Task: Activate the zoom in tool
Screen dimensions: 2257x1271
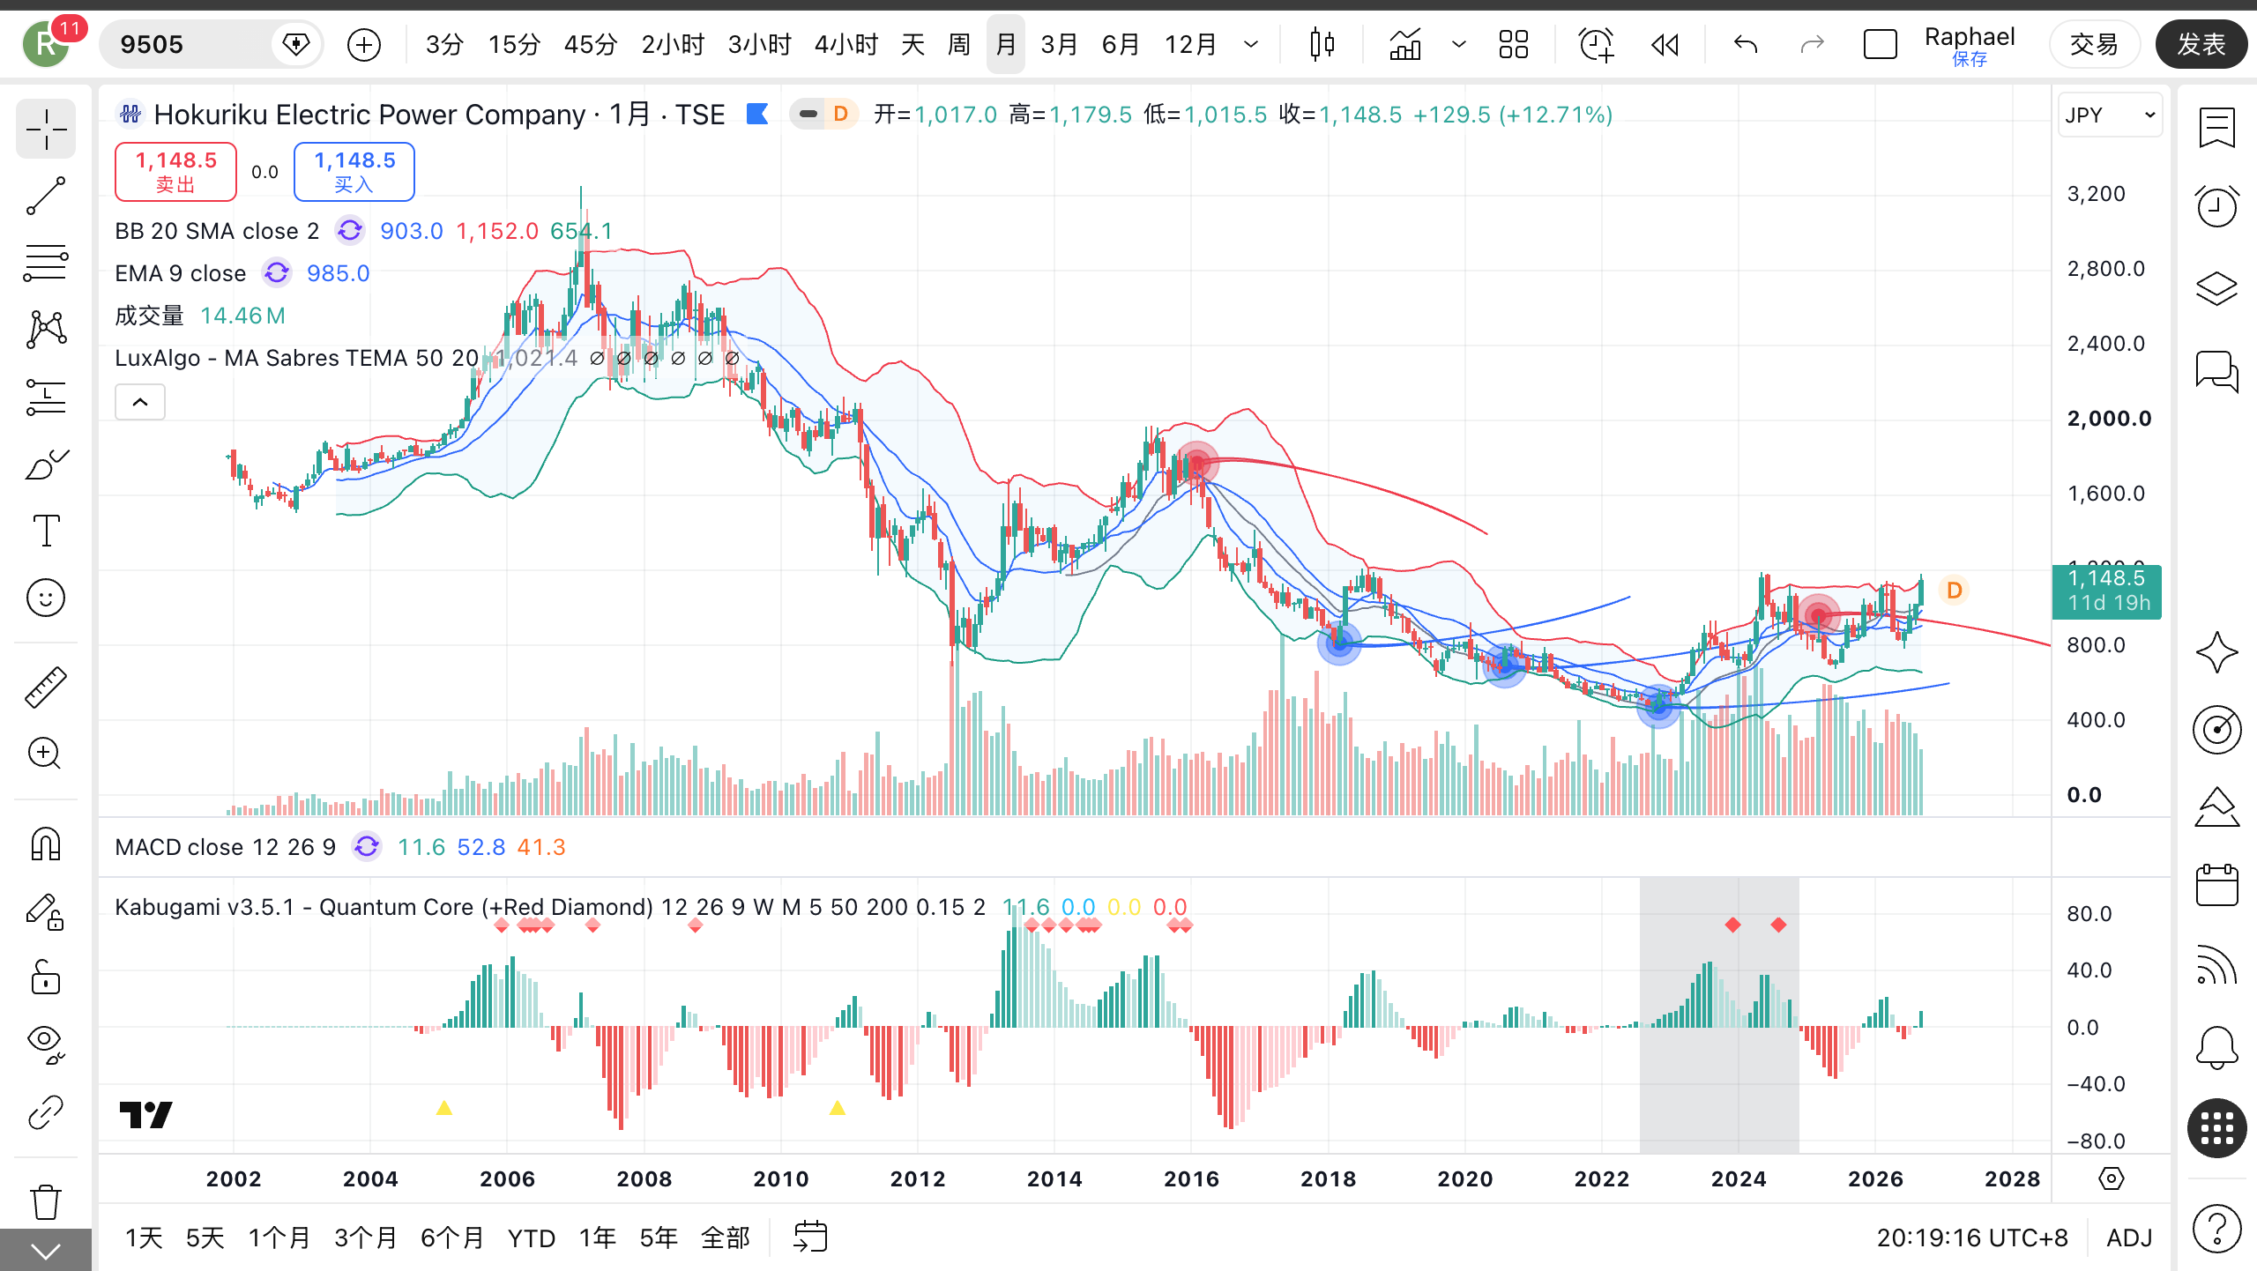Action: (x=46, y=754)
